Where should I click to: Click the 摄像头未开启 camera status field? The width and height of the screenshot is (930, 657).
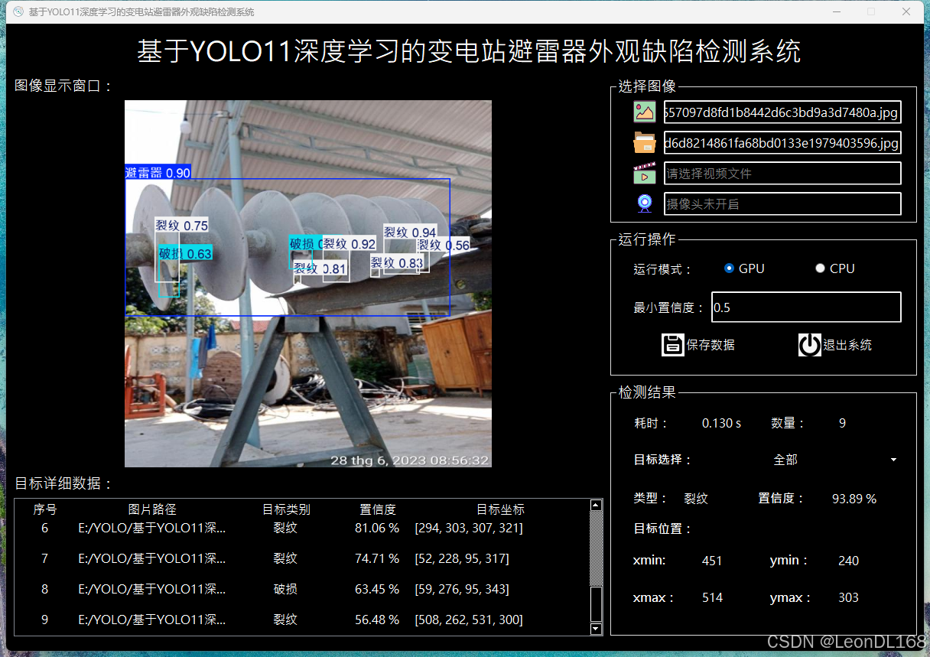782,203
